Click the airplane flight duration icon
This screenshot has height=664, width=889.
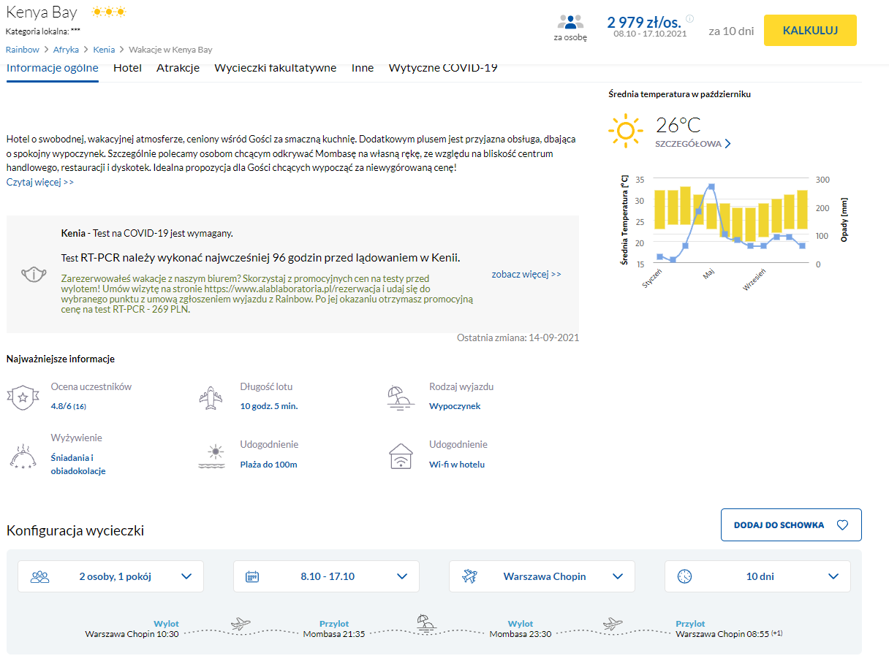211,397
